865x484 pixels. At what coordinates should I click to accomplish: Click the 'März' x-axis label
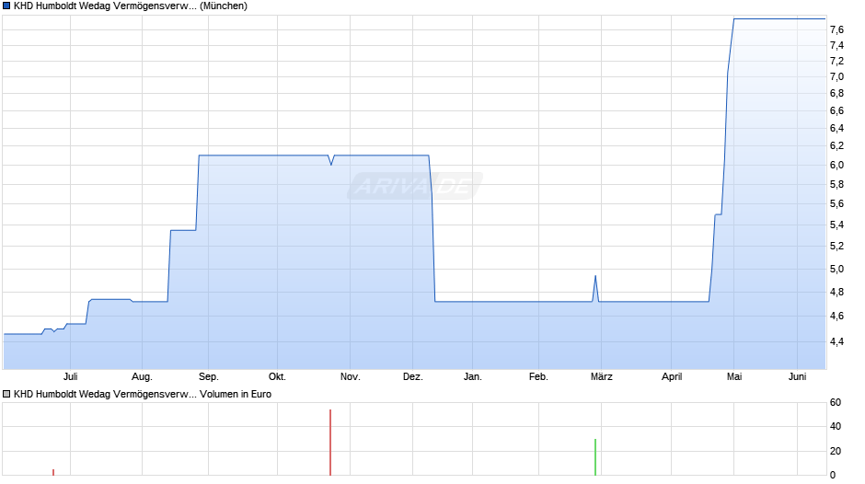tap(601, 376)
